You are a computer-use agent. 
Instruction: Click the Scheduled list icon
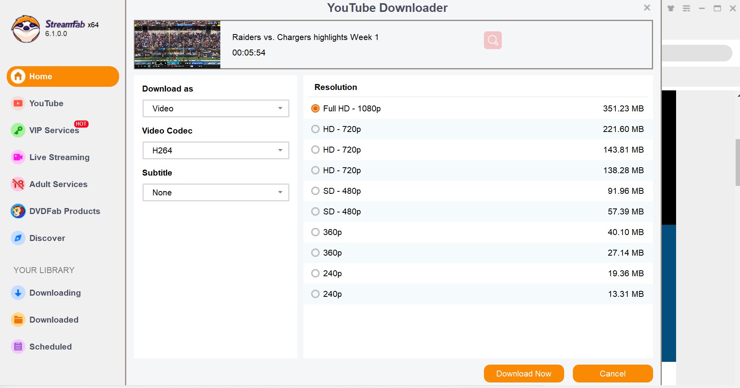pos(18,347)
